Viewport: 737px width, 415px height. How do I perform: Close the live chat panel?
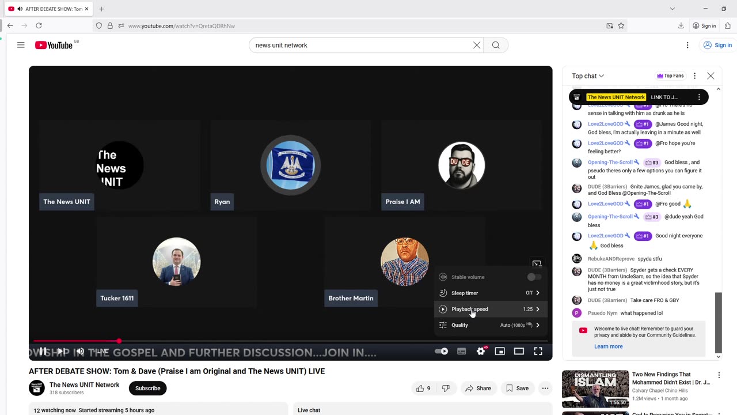711,76
